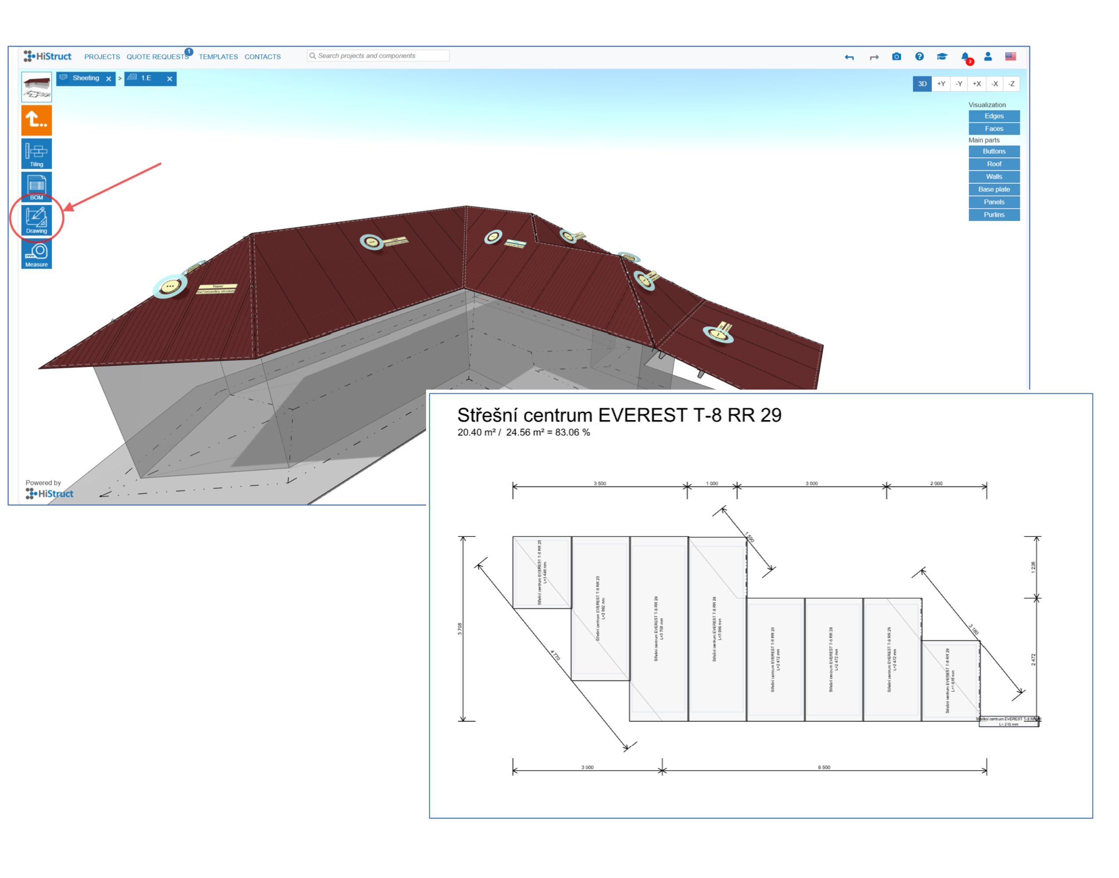1119x878 pixels.
Task: Click the search projects field
Action: pos(380,55)
